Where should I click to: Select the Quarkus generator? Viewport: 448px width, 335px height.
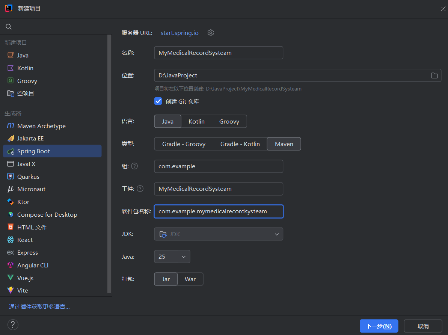click(x=28, y=177)
